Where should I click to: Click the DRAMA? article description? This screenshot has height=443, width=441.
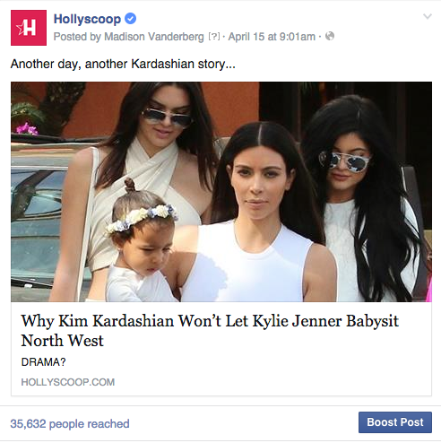coord(43,362)
